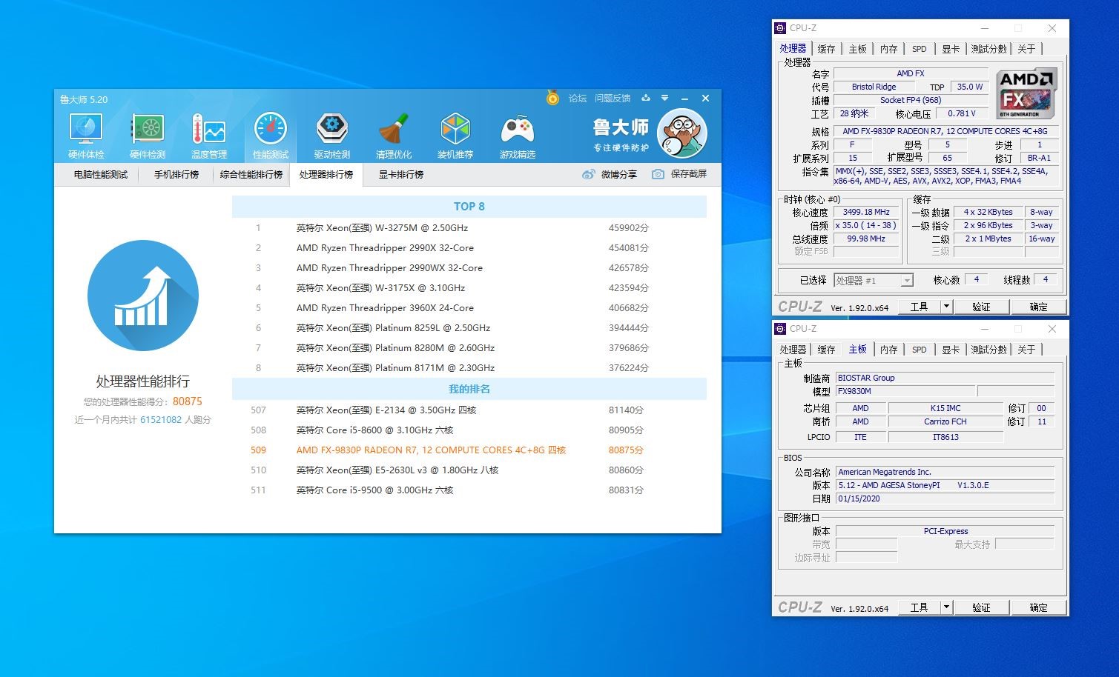Click the upper CPU-Z window title icon
Viewport: 1119px width, 677px height.
[x=780, y=28]
